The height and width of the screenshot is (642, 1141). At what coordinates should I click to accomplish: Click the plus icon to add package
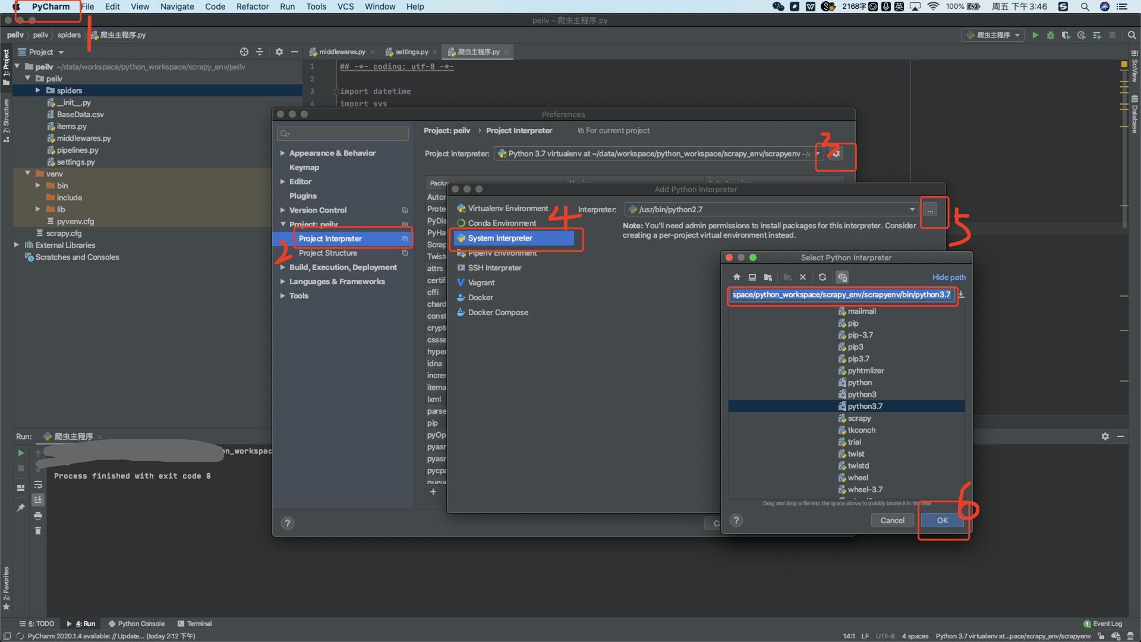[433, 492]
